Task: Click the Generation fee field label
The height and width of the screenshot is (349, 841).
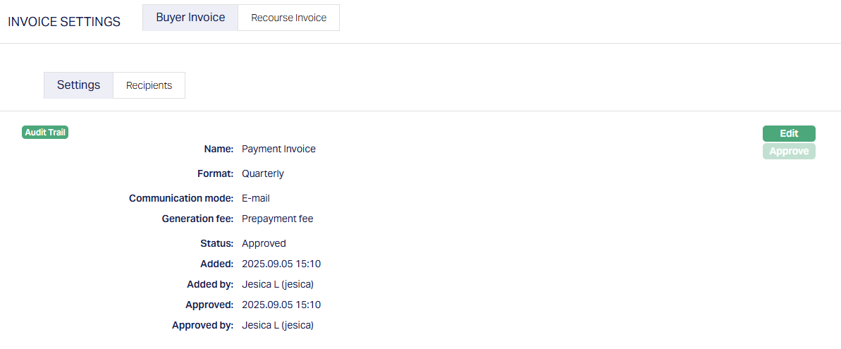Action: point(197,219)
